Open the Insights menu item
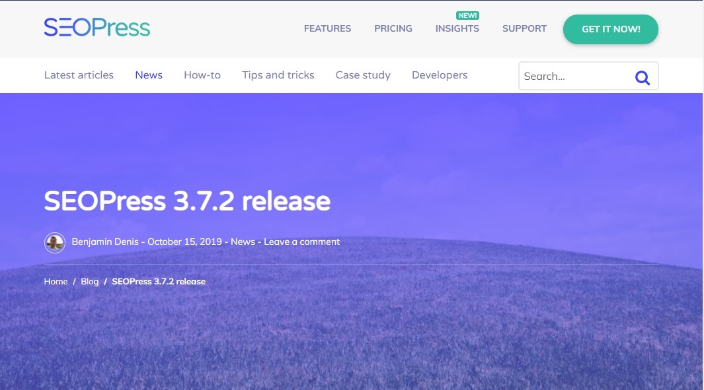Image resolution: width=704 pixels, height=390 pixels. pyautogui.click(x=457, y=28)
